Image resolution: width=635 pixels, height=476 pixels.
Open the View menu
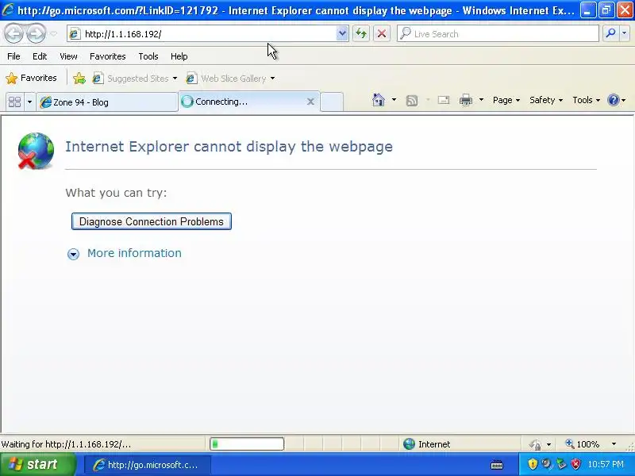click(x=68, y=56)
